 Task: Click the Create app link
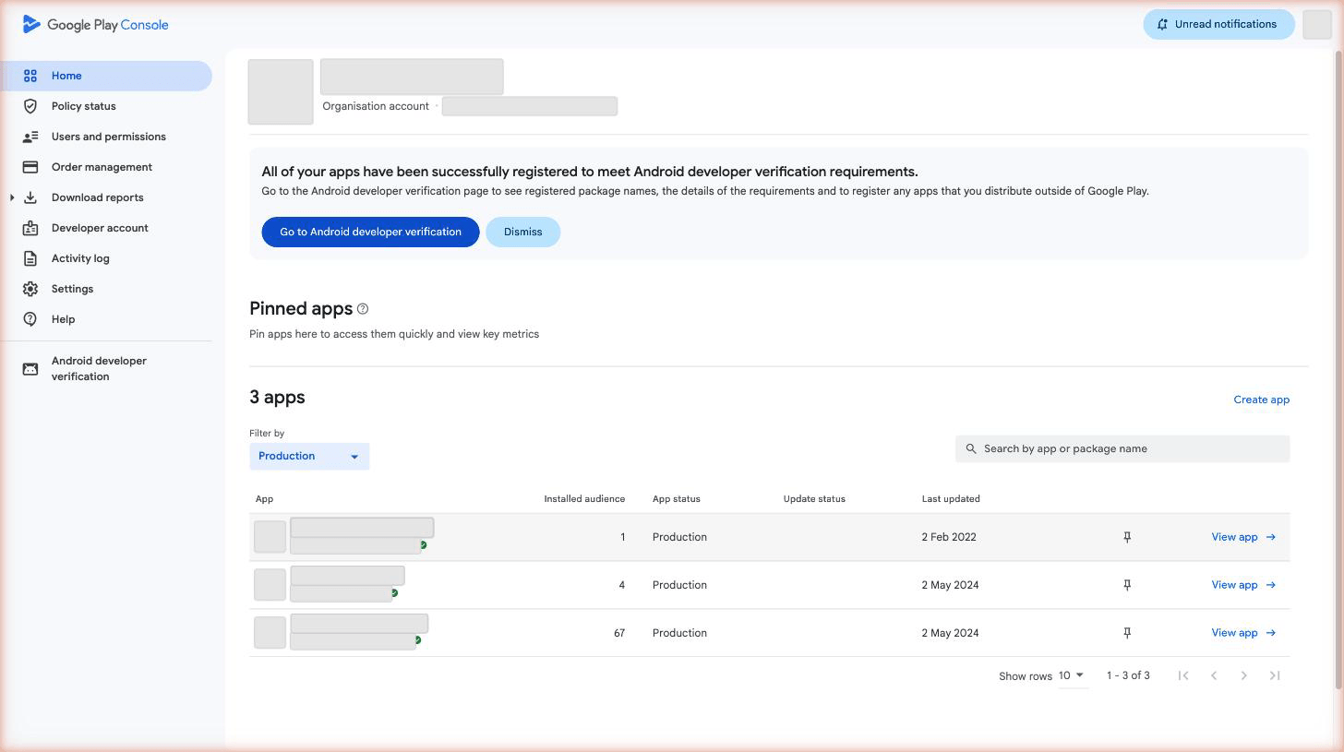point(1261,400)
